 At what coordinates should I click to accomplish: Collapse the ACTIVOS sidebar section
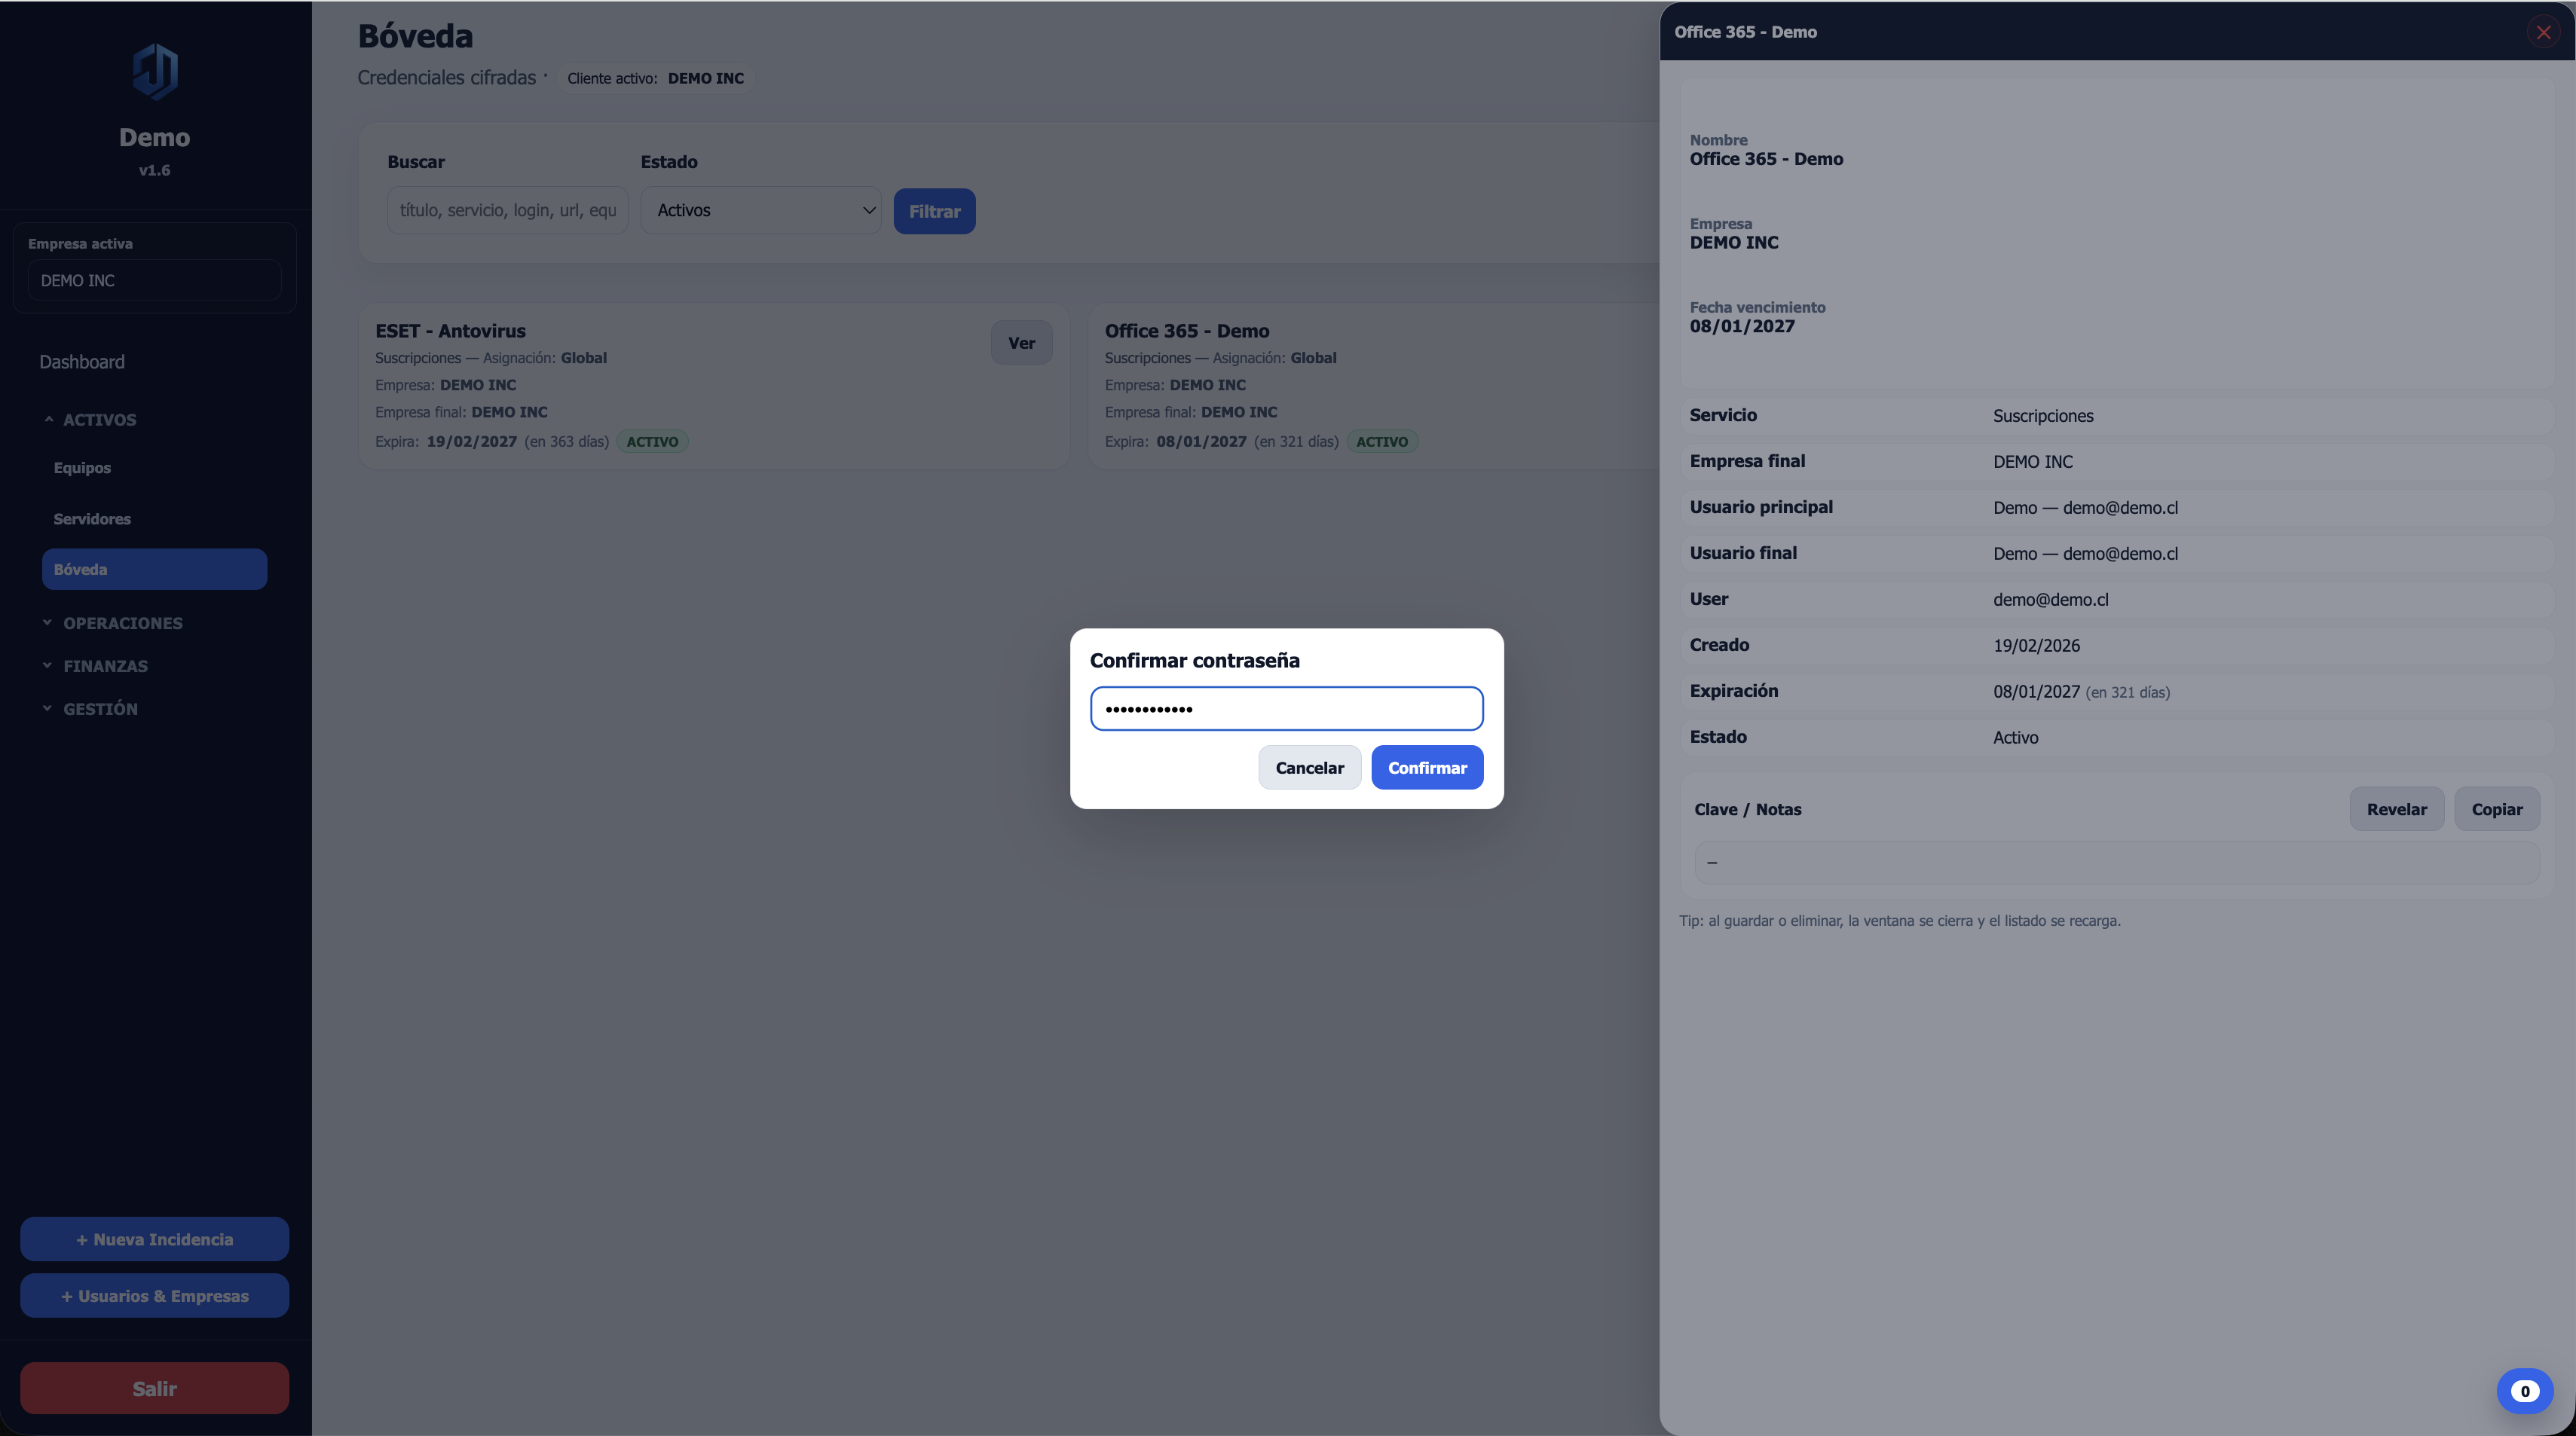(x=99, y=420)
